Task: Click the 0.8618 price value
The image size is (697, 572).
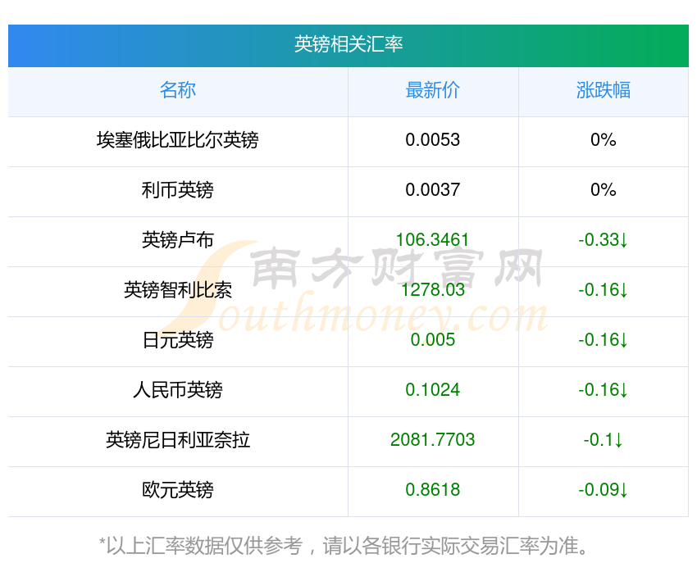Action: [x=432, y=490]
